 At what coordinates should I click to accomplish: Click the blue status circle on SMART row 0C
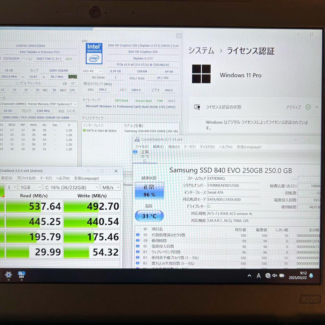pos(138,246)
